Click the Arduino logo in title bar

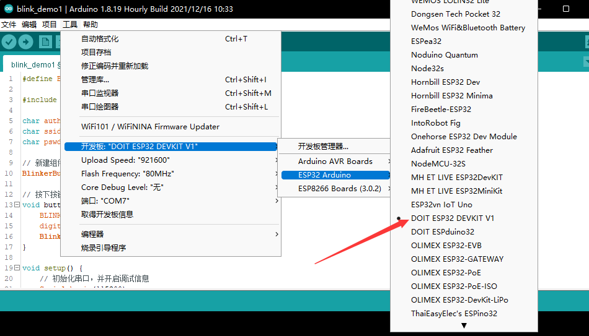(x=8, y=9)
